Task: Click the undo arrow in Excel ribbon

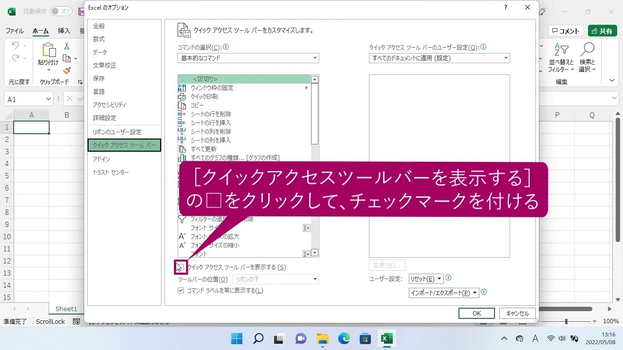Action: tap(16, 46)
